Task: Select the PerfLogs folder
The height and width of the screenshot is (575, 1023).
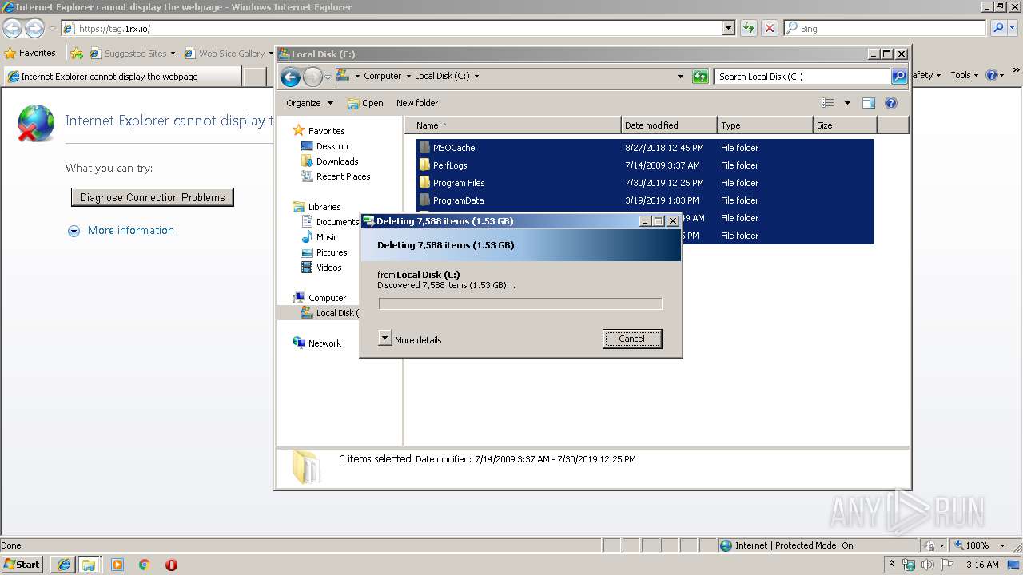Action: pos(645,165)
